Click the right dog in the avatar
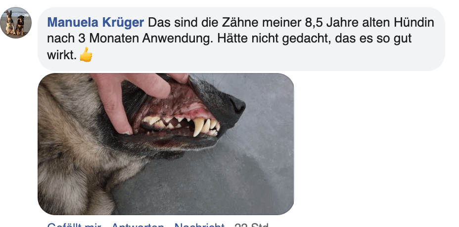 point(20,25)
